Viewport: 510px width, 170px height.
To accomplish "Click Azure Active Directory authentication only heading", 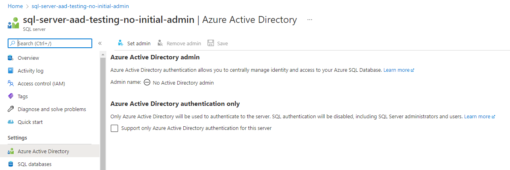I will 175,104.
